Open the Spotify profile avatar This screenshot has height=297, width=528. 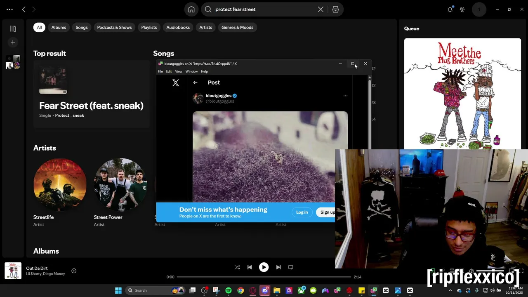click(479, 9)
